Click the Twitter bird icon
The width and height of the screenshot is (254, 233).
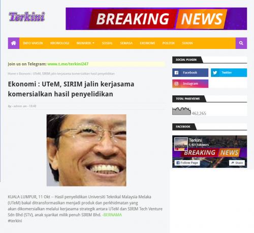(215, 72)
